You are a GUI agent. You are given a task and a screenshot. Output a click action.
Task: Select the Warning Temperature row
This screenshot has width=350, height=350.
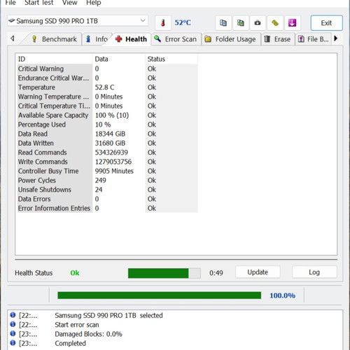pos(107,97)
